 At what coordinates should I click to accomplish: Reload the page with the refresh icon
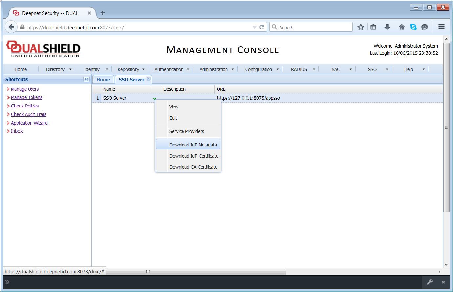262,27
